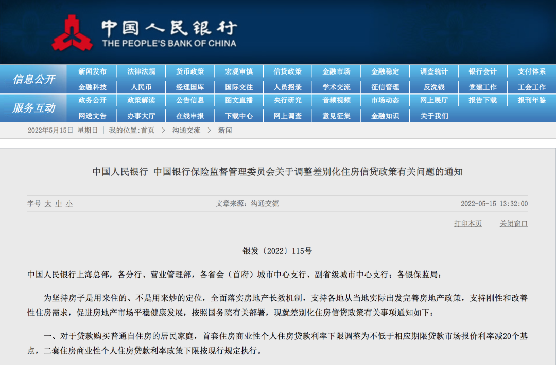The image size is (556, 365).
Task: Open 政策解读 under 服务互动
Action: 141,100
